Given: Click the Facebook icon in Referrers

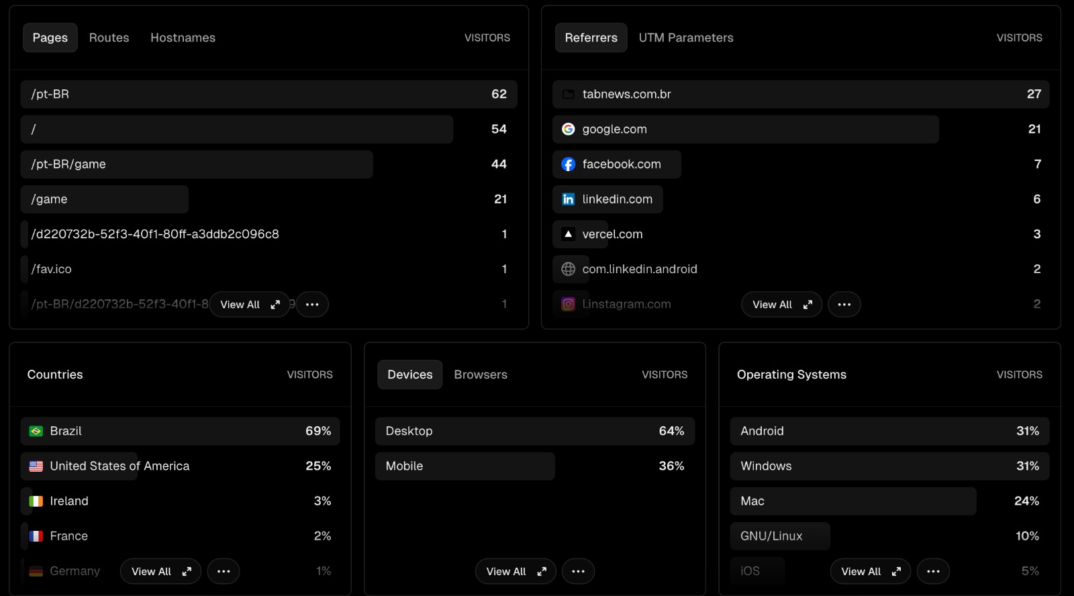Looking at the screenshot, I should [568, 164].
